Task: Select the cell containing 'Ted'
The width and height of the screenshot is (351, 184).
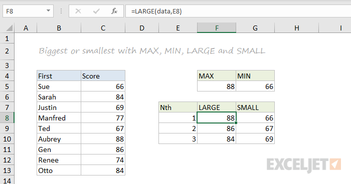Action: pyautogui.click(x=59, y=128)
